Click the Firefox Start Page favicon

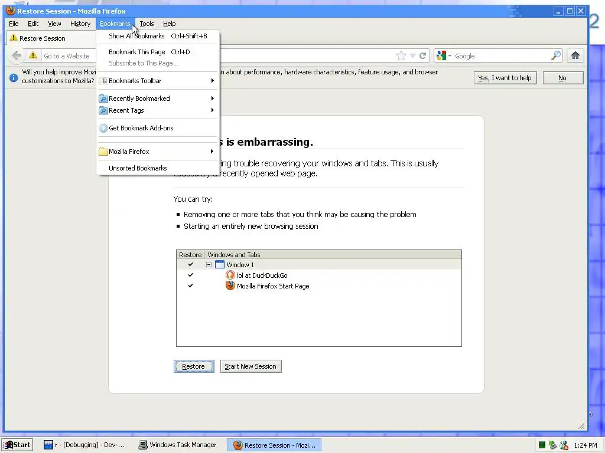(x=230, y=286)
